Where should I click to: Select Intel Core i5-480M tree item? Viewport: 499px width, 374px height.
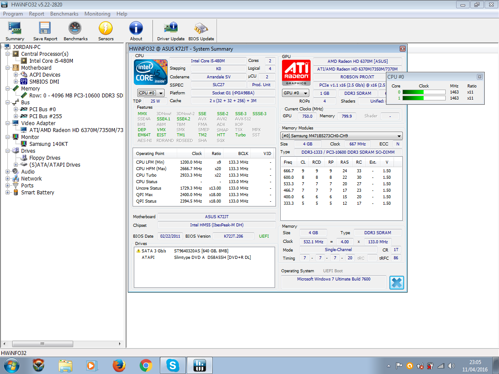51,61
